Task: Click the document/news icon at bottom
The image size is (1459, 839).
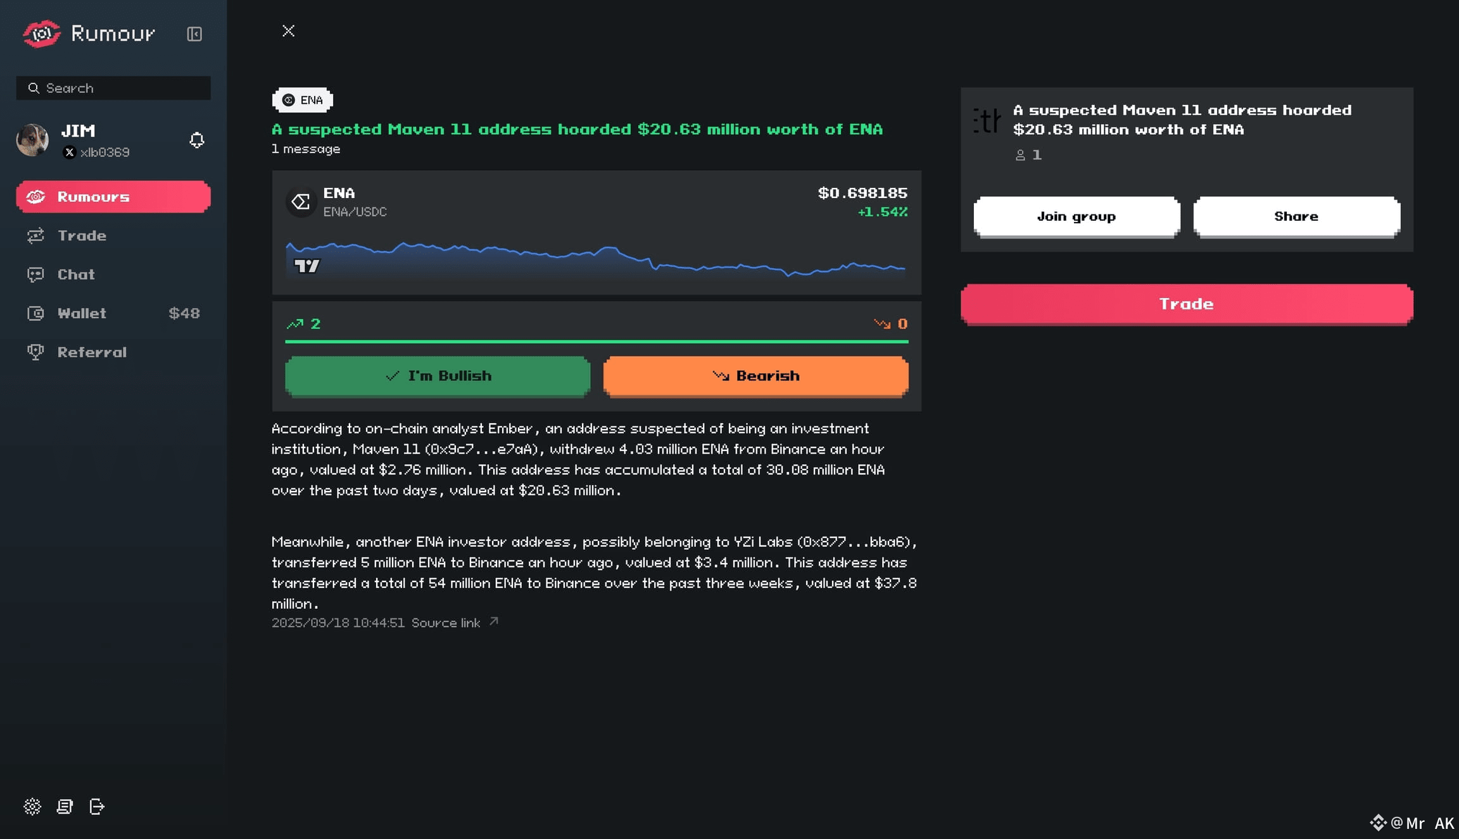Action: [65, 806]
